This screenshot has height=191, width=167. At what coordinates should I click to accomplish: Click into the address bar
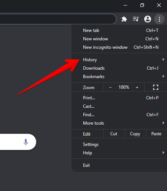coord(58,19)
